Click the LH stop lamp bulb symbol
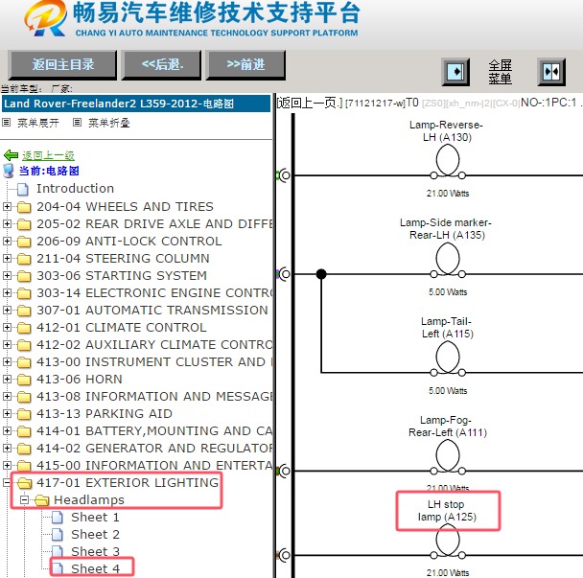Viewport: 583px width, 578px height. pos(448,542)
